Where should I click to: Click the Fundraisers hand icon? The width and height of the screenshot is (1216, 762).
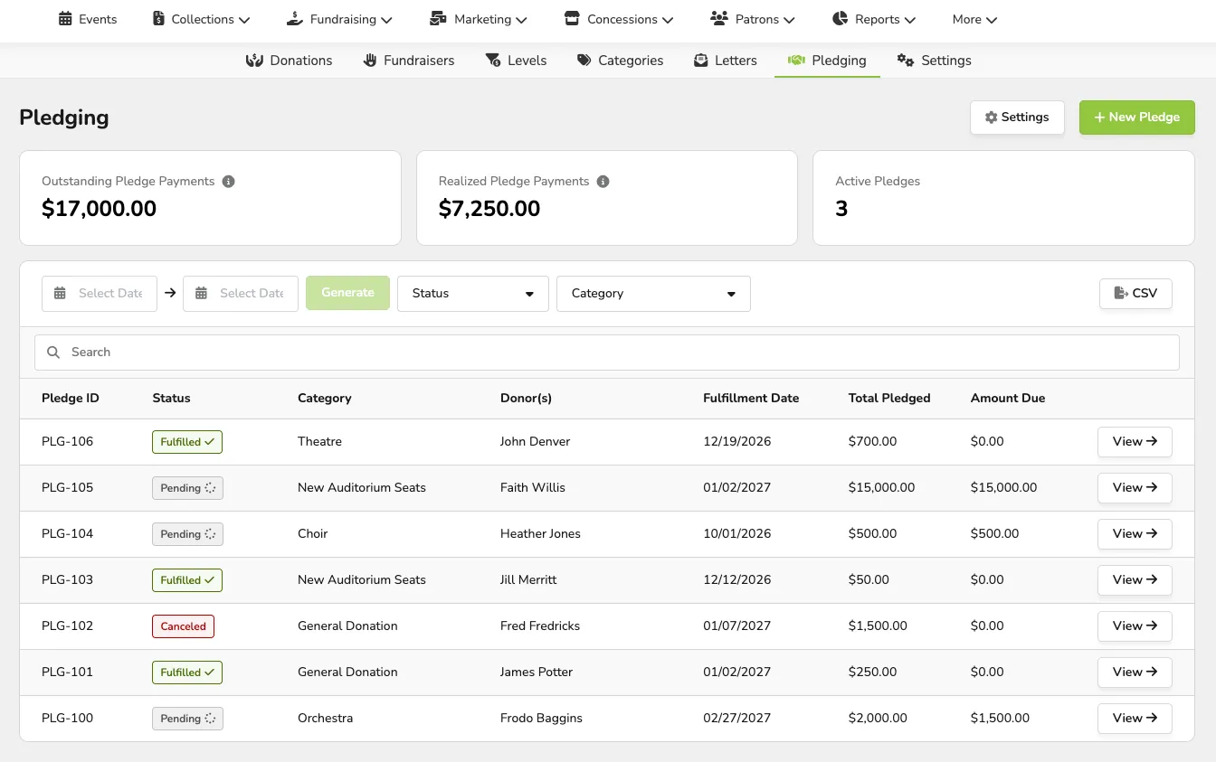tap(370, 61)
